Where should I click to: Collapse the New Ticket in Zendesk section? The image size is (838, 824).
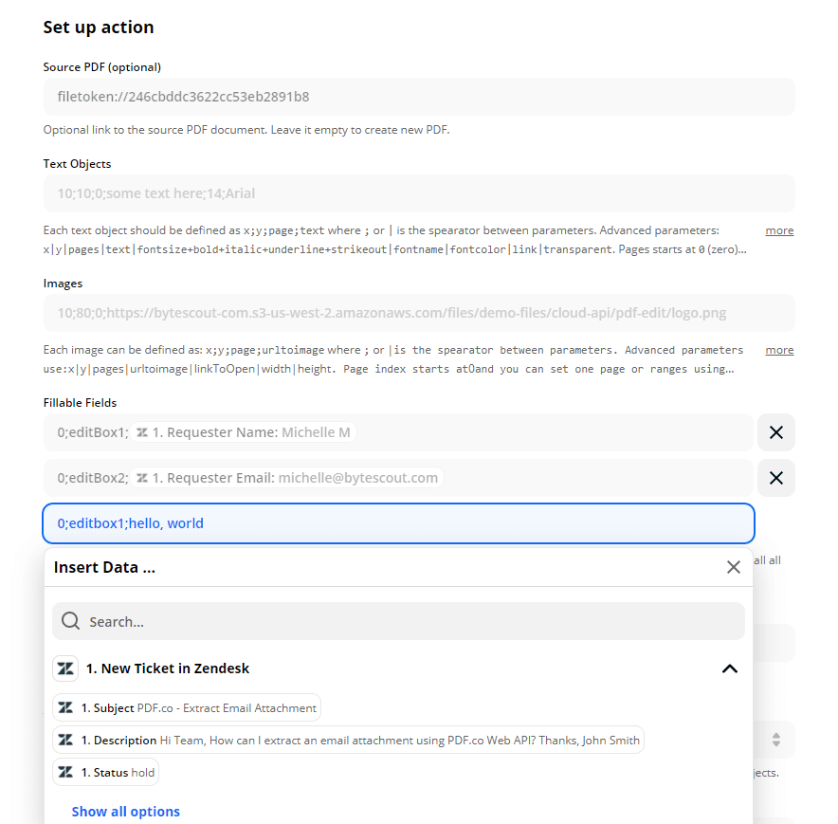(729, 668)
